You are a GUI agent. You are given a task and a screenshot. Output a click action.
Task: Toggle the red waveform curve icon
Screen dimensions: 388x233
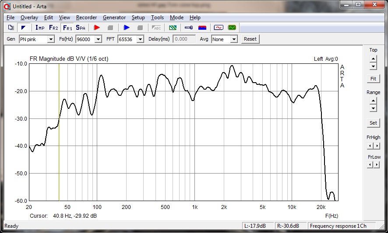click(x=218, y=28)
